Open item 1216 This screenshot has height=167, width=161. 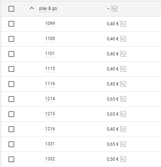click(x=50, y=129)
